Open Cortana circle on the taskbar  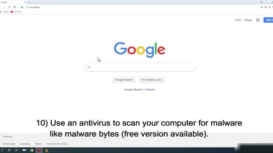coord(9,150)
